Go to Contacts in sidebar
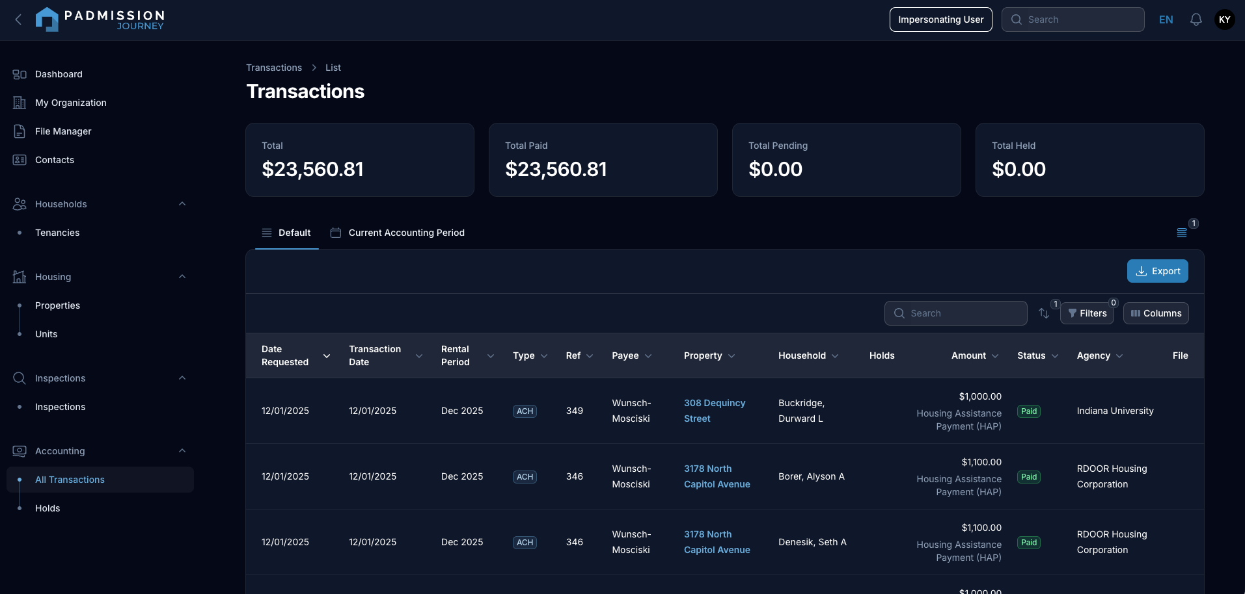1245x594 pixels. [55, 160]
